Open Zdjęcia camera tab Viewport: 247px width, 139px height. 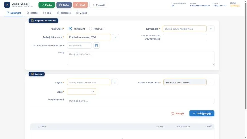pyautogui.click(x=82, y=13)
